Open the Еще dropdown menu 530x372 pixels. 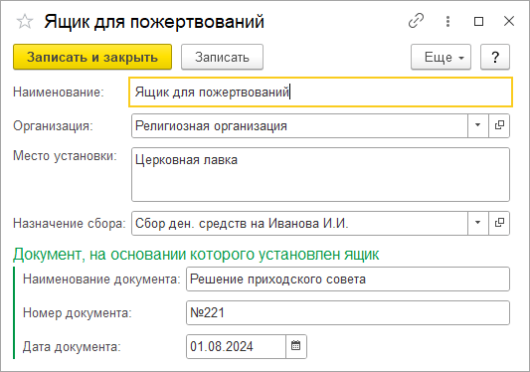[441, 57]
